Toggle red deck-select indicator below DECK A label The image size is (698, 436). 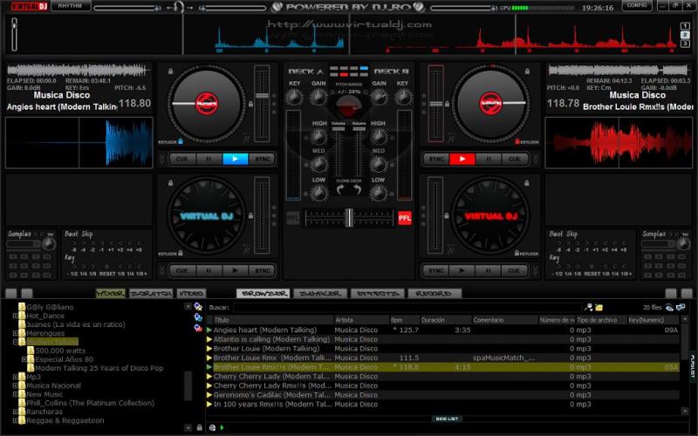point(344,74)
